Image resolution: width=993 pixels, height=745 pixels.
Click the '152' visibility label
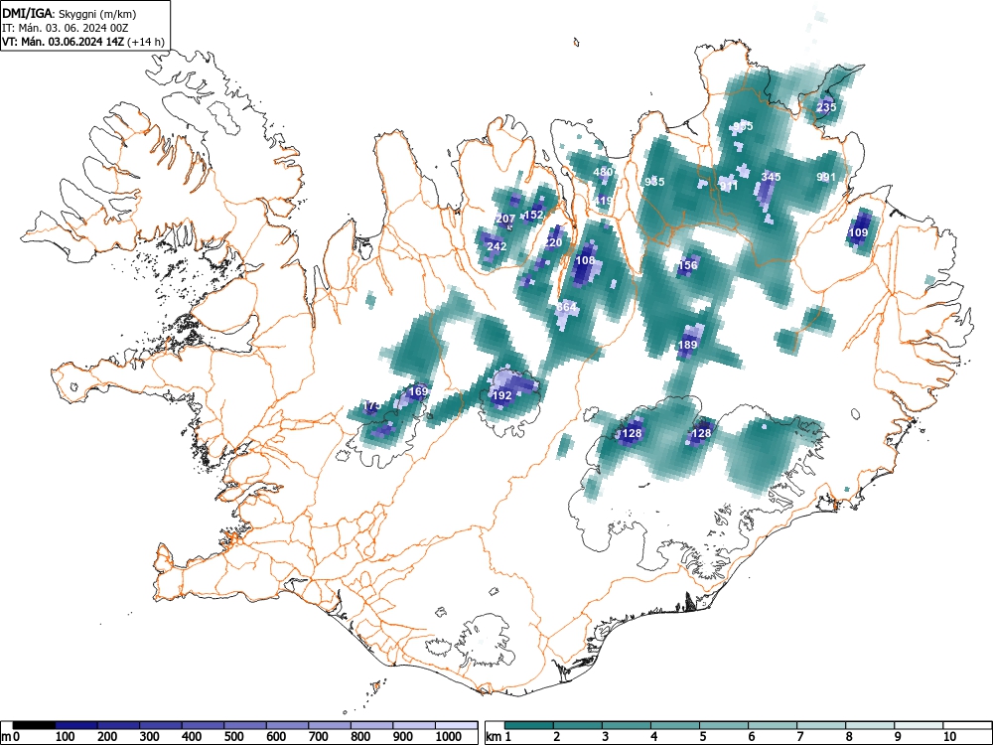click(x=534, y=215)
